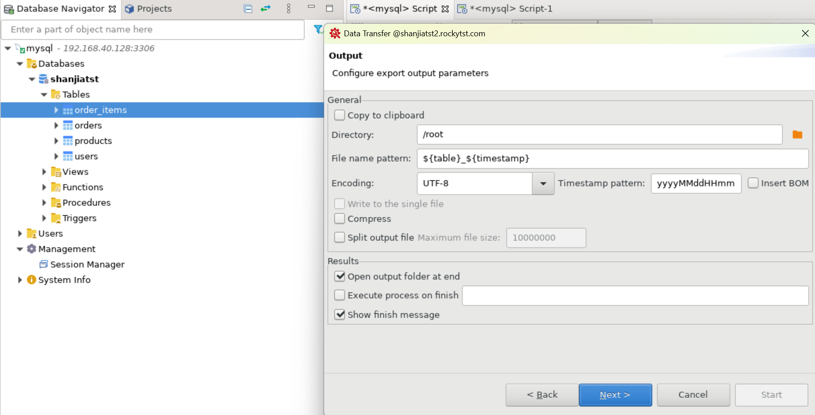Click the < Back button

tap(542, 395)
